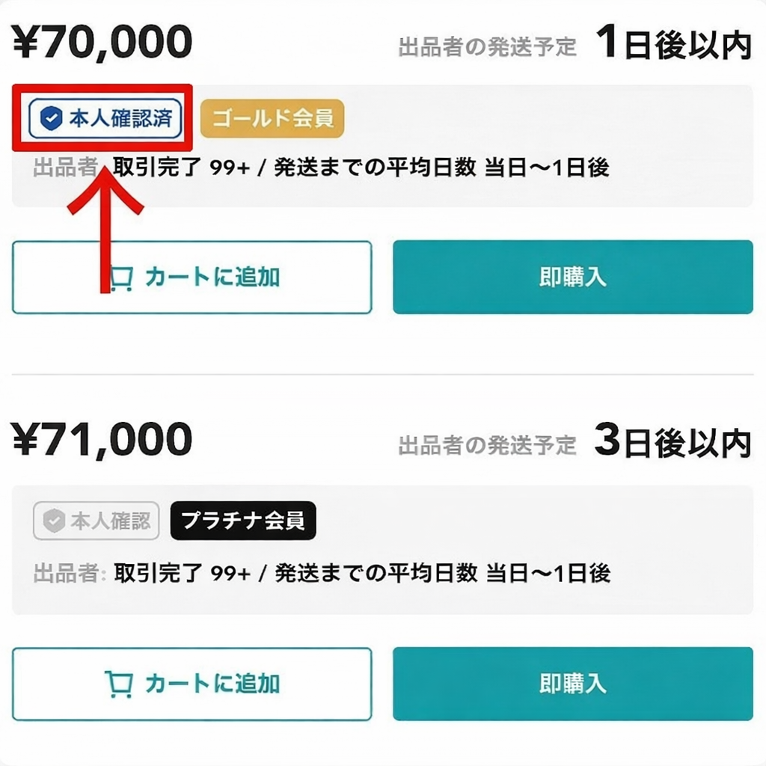Click the 3日後以内 shipping estimate

coord(673,444)
